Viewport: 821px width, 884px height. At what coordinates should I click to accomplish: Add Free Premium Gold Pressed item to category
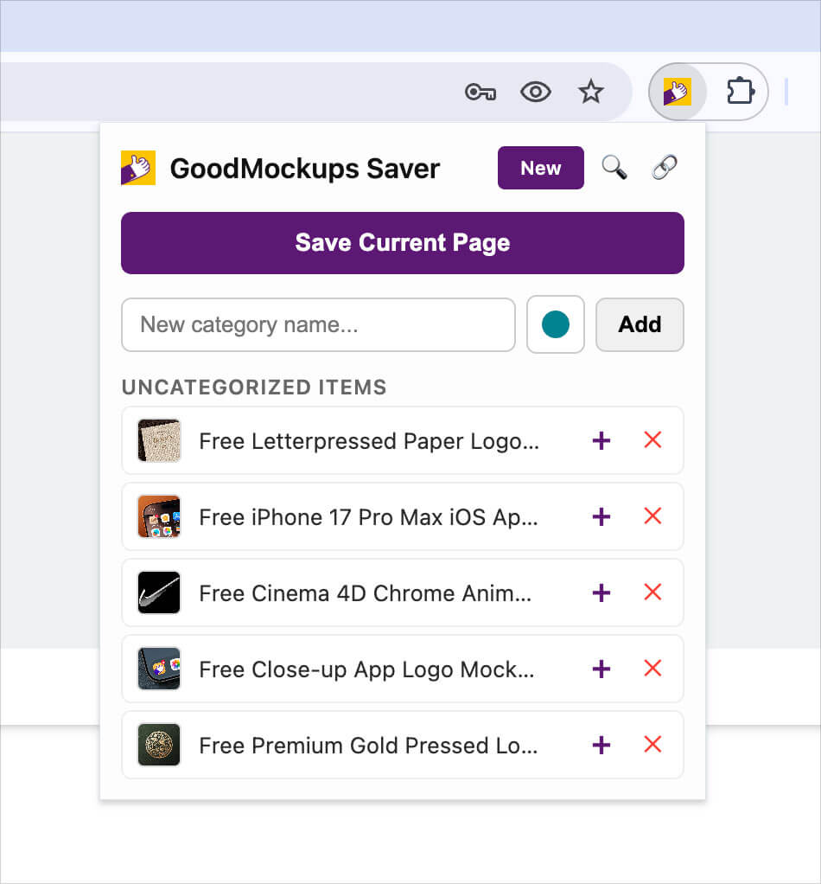pyautogui.click(x=601, y=745)
